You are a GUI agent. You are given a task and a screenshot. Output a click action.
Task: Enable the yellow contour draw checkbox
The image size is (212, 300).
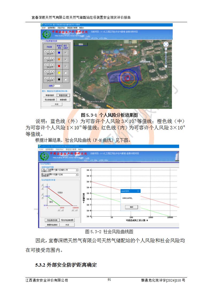65,72
